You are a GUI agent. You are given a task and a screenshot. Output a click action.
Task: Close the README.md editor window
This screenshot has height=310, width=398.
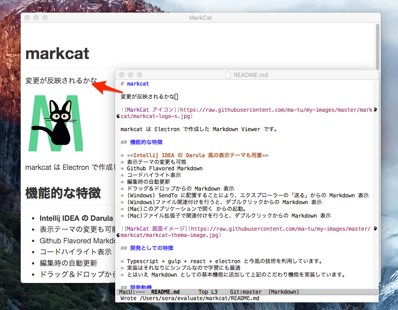pyautogui.click(x=122, y=75)
